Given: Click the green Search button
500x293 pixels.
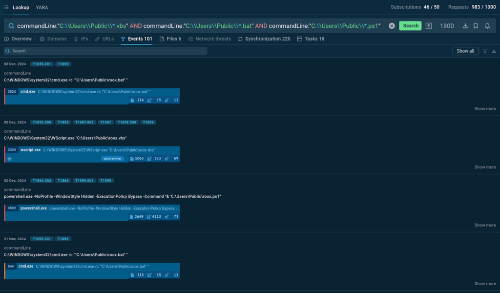Looking at the screenshot, I should (x=410, y=26).
